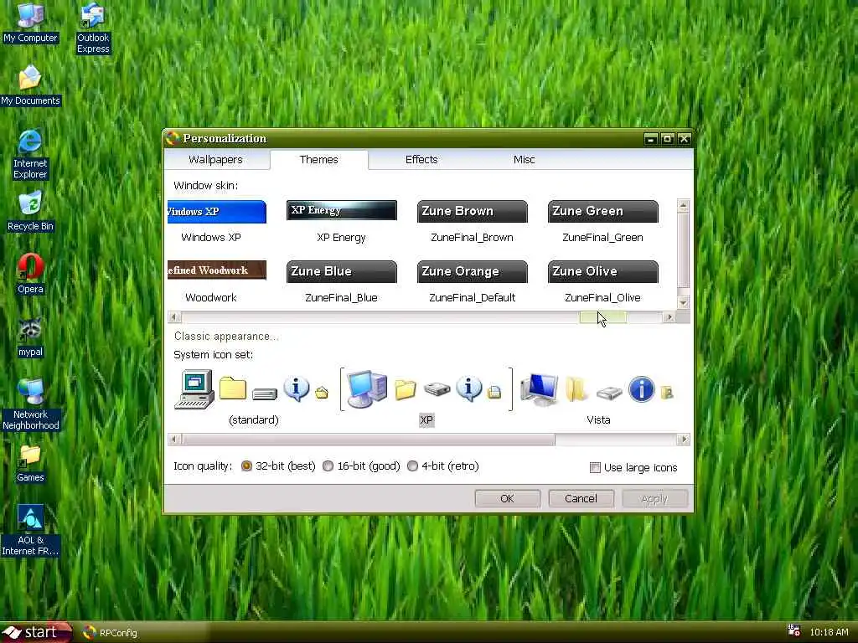Minimize the Personalization window
This screenshot has width=858, height=643.
click(x=650, y=139)
